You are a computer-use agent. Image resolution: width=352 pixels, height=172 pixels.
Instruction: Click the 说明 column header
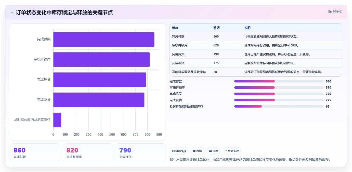point(247,28)
